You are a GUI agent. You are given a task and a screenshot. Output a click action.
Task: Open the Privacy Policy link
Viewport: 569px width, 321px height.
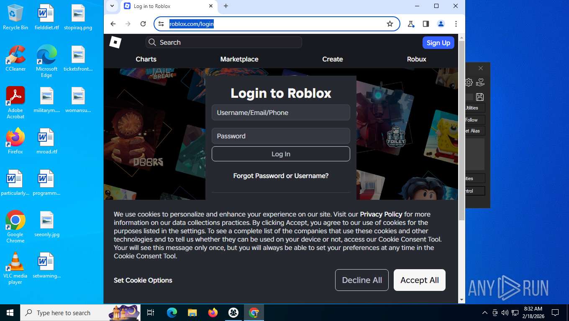381,214
